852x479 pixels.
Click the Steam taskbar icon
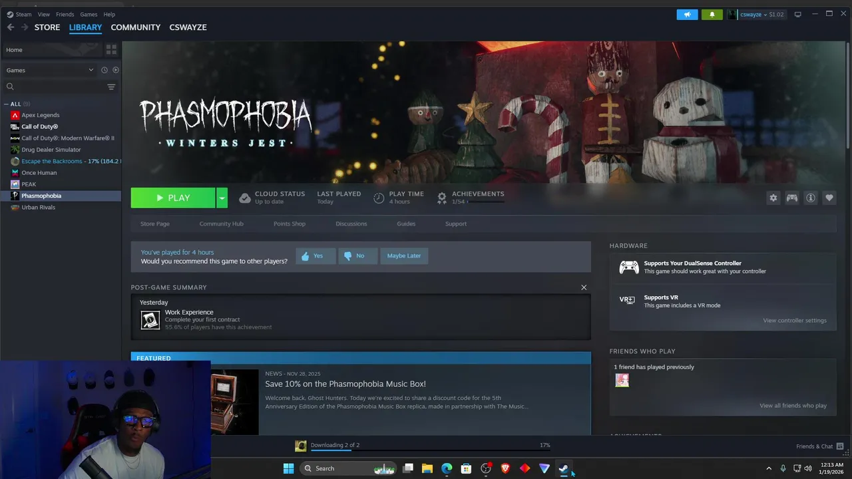coord(563,468)
